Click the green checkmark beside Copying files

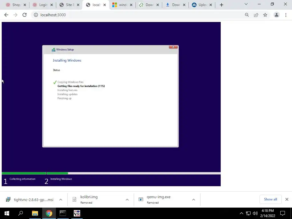[x=55, y=82]
